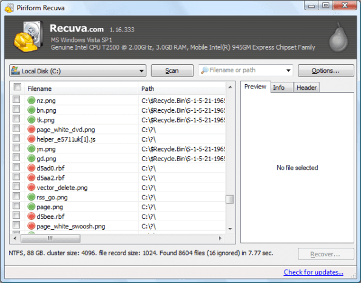Image resolution: width=361 pixels, height=283 pixels.
Task: Click the file list scroll right arrow
Action: (x=220, y=238)
